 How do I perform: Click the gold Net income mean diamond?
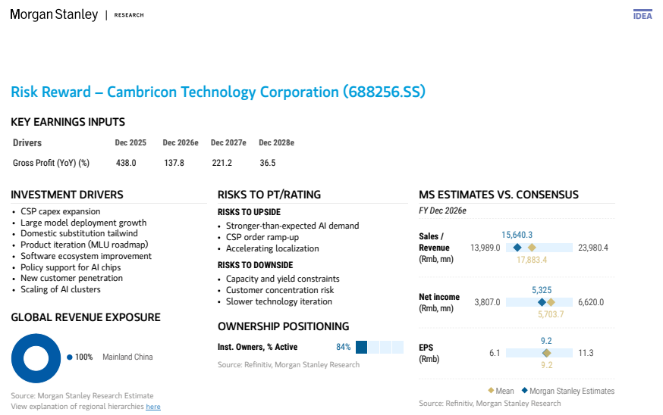pyautogui.click(x=551, y=302)
